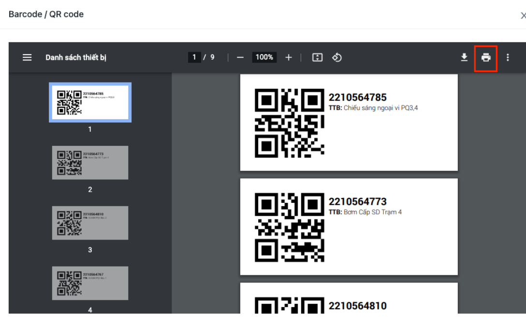Download the PDF file
This screenshot has height=326, width=526.
tap(464, 57)
